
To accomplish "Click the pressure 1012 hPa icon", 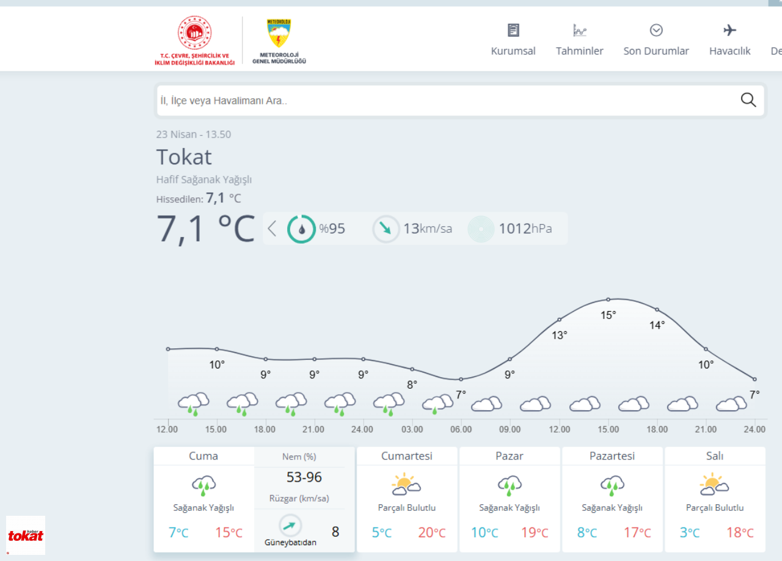I will (481, 229).
